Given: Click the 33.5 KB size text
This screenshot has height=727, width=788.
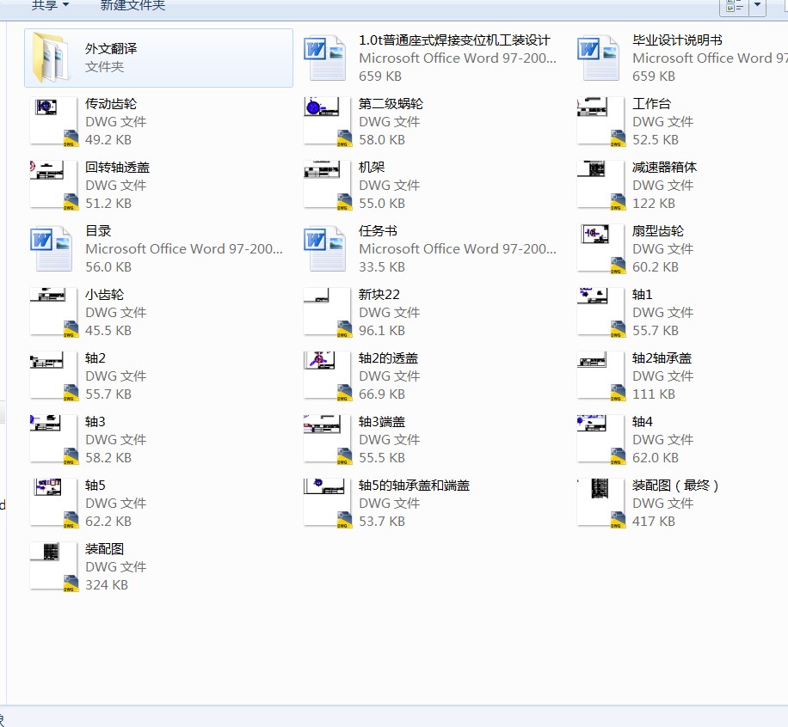Looking at the screenshot, I should (382, 267).
